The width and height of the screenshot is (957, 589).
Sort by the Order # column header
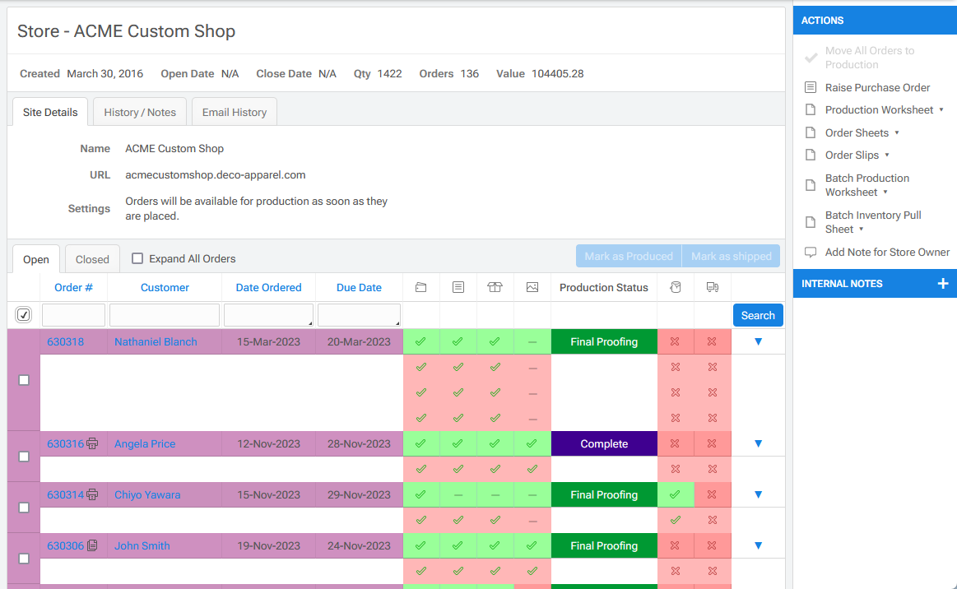pos(73,287)
